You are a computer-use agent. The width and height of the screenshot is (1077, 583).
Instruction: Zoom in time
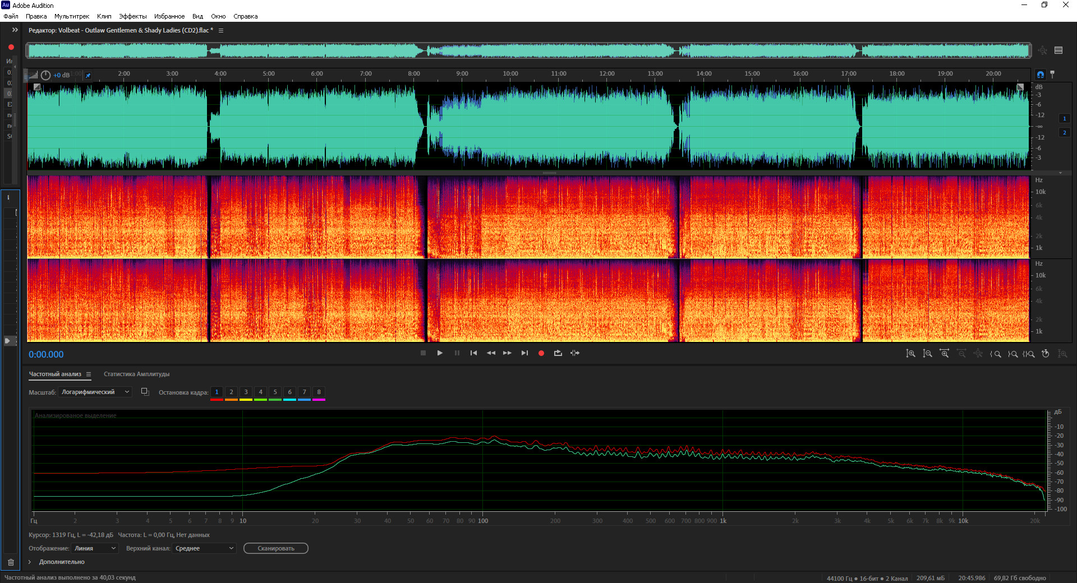click(945, 354)
